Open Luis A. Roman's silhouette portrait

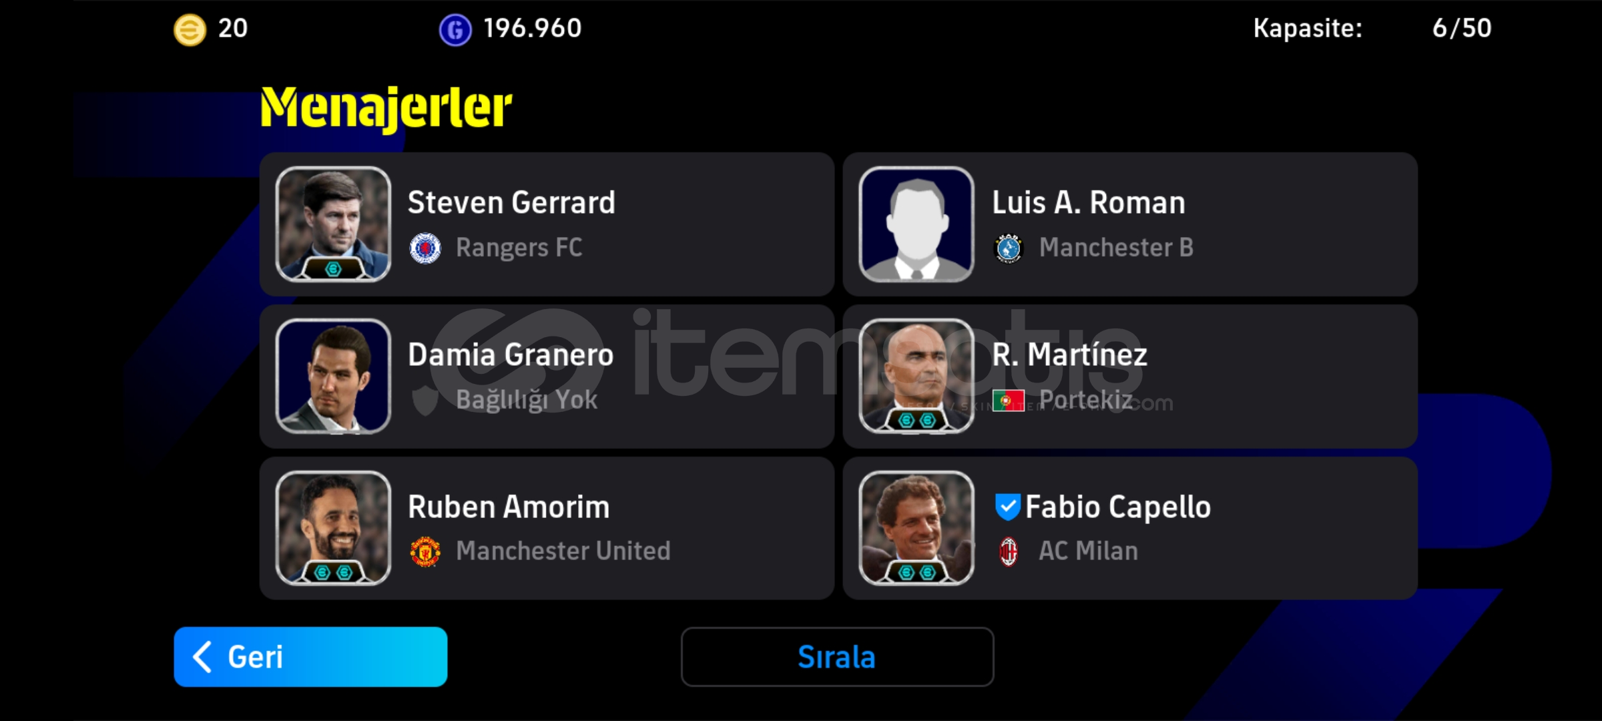tap(916, 224)
